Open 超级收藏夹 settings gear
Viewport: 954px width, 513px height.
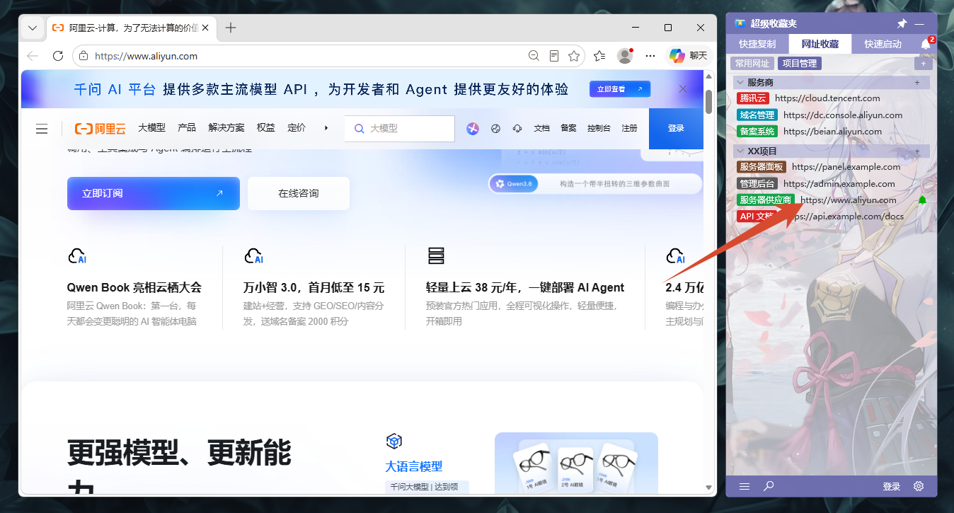(919, 486)
